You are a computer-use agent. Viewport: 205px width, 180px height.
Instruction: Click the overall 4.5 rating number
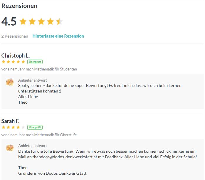point(9,21)
